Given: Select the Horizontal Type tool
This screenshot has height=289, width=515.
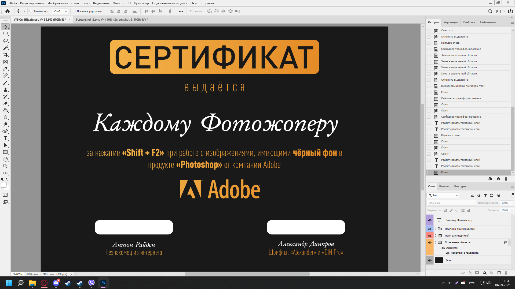Looking at the screenshot, I should [x=5, y=138].
